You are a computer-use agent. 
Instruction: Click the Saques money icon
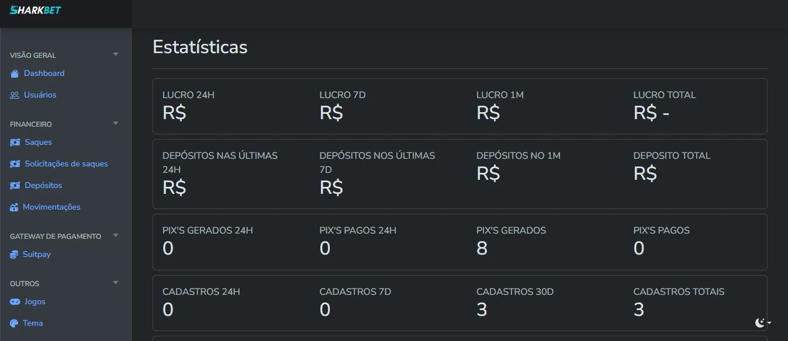[x=14, y=142]
